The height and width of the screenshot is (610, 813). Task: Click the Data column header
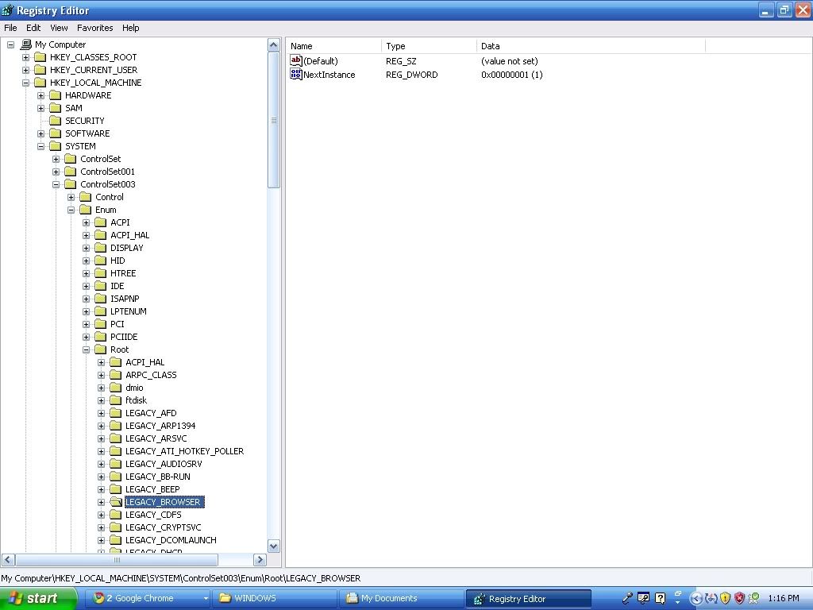click(591, 46)
